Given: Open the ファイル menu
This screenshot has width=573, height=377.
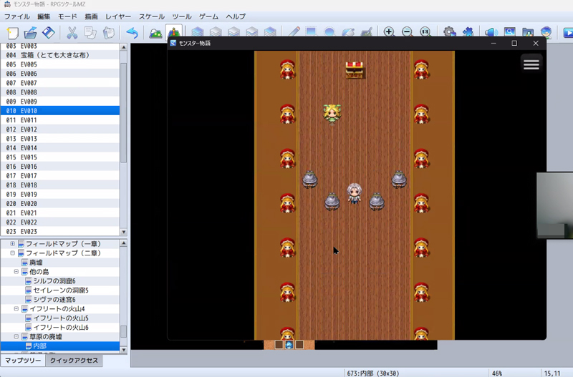Looking at the screenshot, I should tap(16, 16).
